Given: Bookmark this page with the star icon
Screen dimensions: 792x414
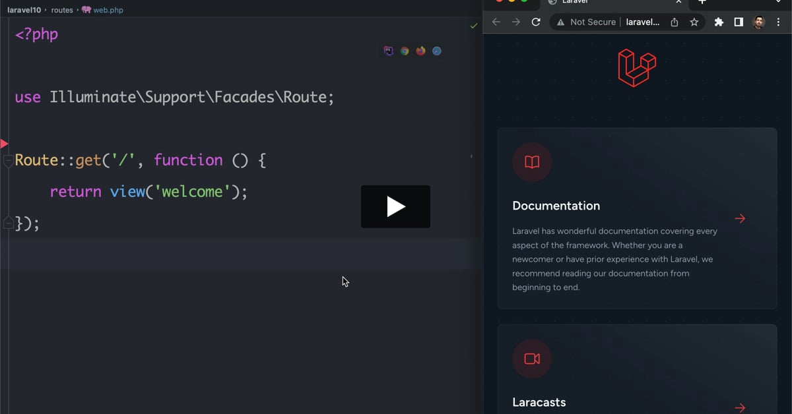Looking at the screenshot, I should point(694,22).
